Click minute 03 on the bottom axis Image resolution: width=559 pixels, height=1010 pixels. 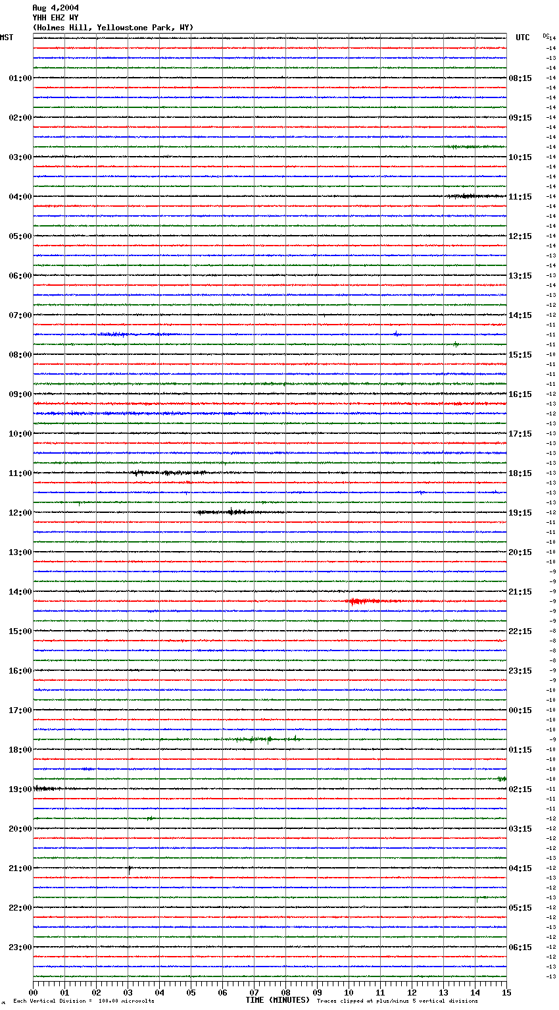pos(128,992)
